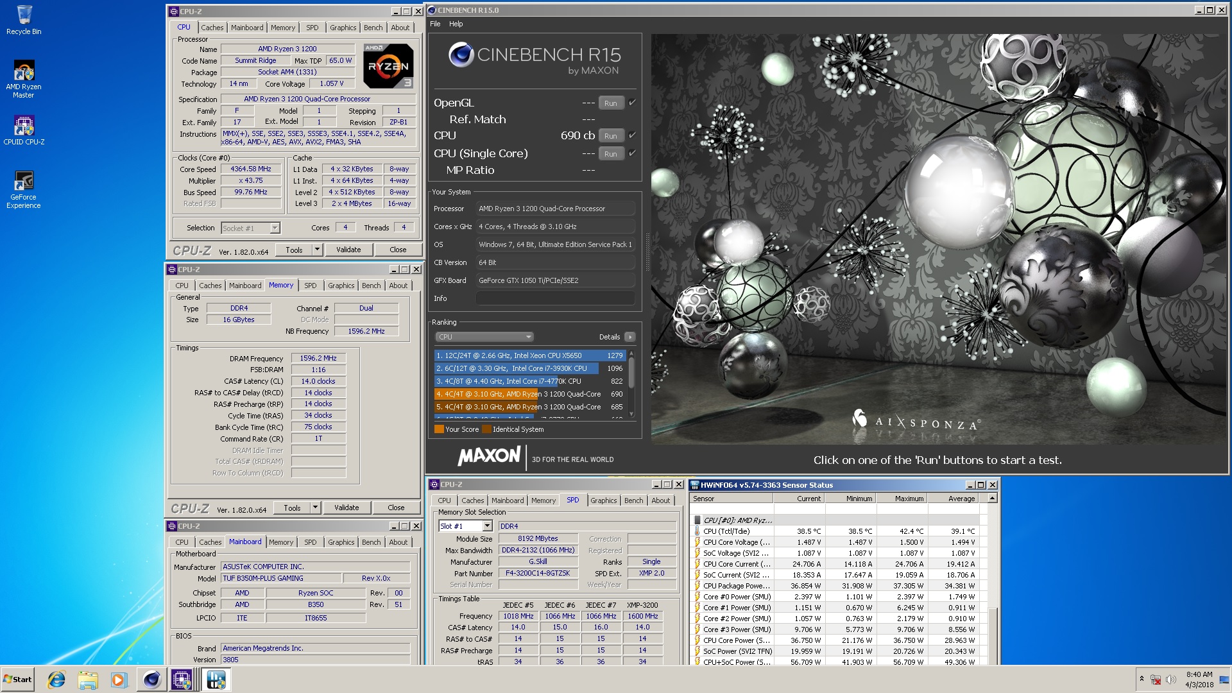Switch to Caches tab in top CPU-Z
1232x693 pixels.
(212, 28)
